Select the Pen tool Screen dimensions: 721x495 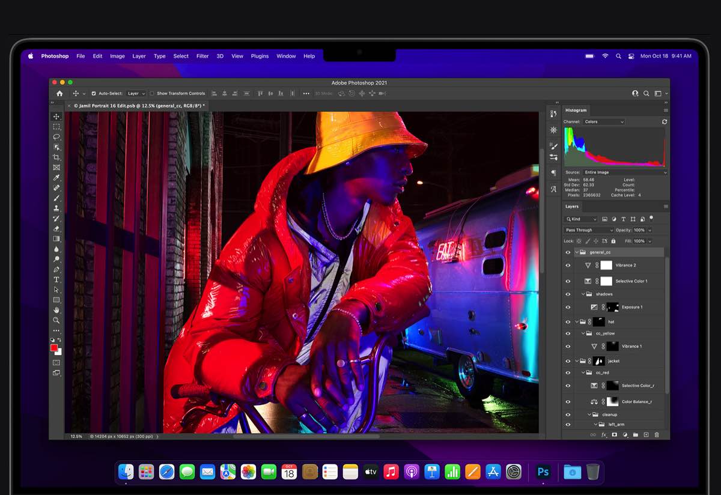tap(56, 270)
